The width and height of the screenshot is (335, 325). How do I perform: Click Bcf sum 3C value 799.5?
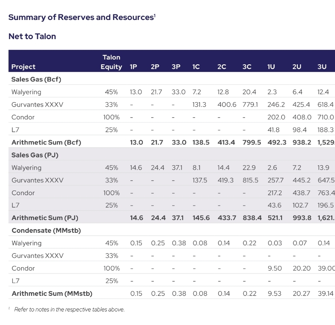point(252,142)
